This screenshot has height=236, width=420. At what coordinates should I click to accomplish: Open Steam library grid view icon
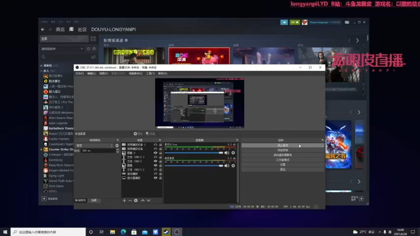click(93, 39)
